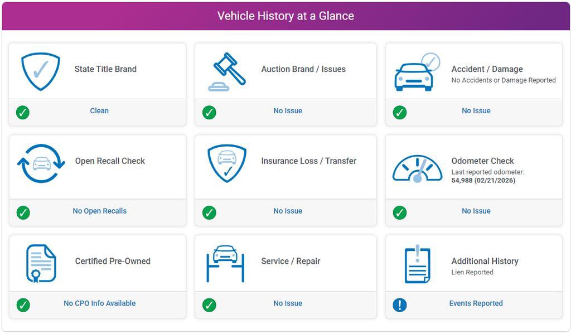Viewport: 571px width, 334px height.
Task: Select the Clean title status link
Action: coord(99,111)
